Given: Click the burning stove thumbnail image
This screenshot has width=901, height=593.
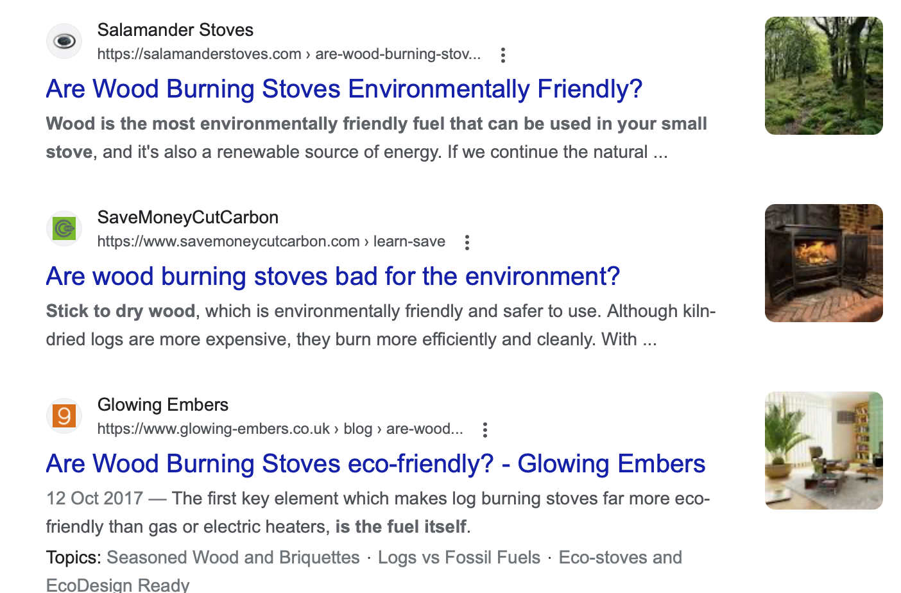Looking at the screenshot, I should point(823,263).
